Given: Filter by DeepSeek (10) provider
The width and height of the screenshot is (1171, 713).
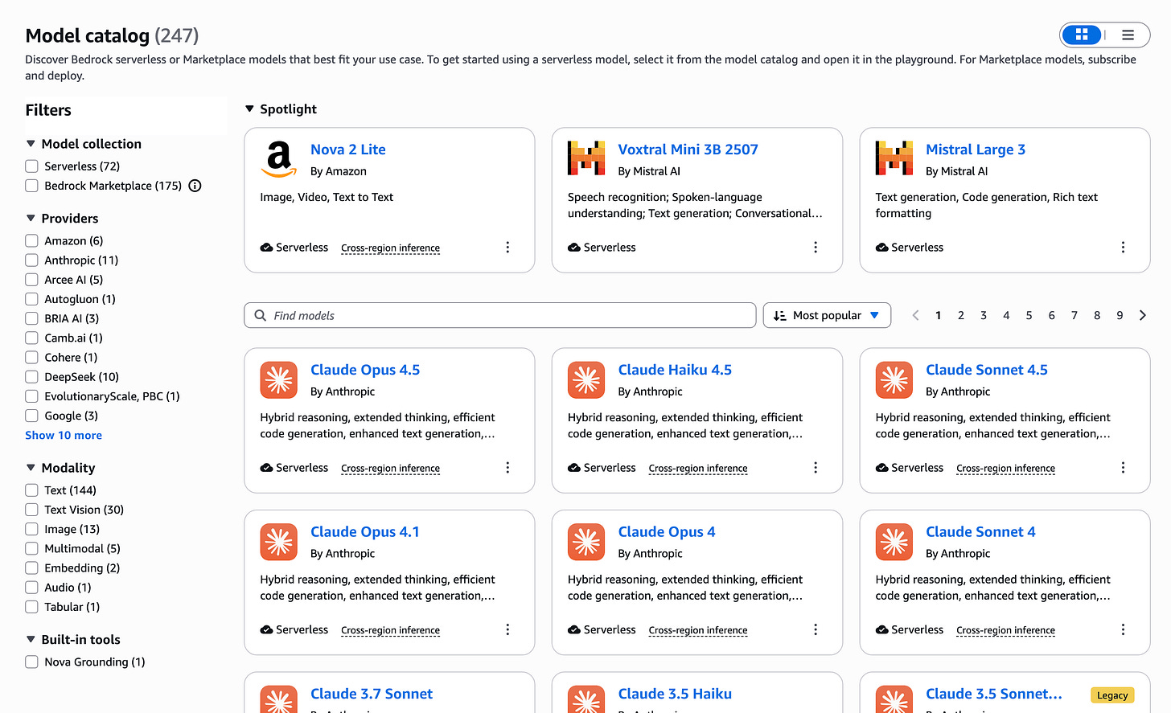Looking at the screenshot, I should [x=32, y=377].
